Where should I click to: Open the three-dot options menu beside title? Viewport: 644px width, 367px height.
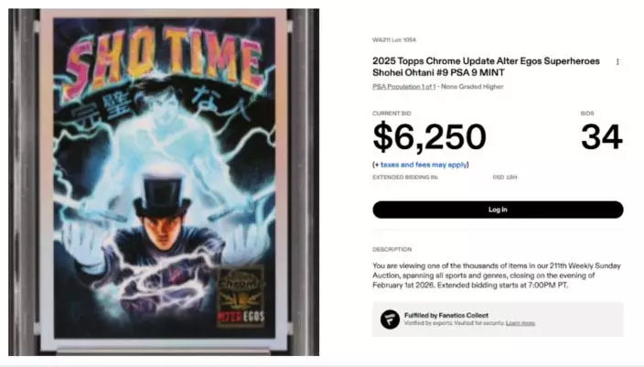coord(617,62)
